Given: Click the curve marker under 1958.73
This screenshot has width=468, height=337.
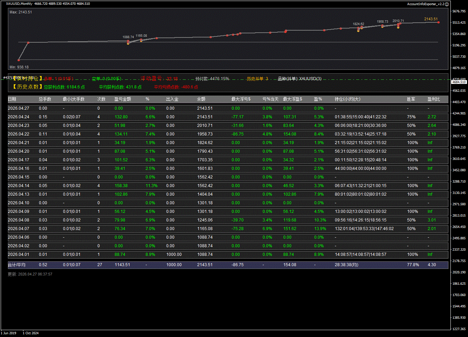Looking at the screenshot, I should [x=382, y=26].
